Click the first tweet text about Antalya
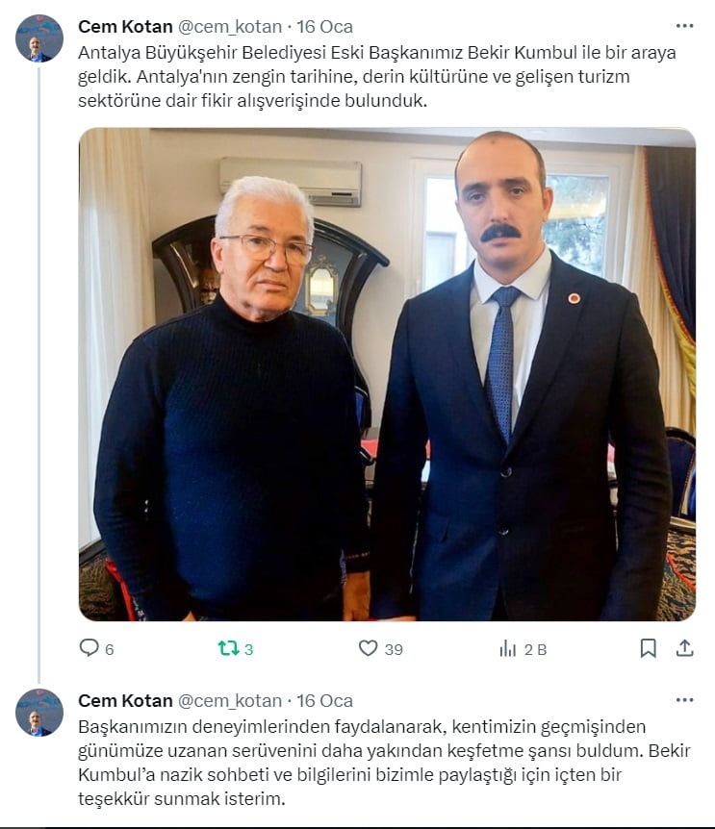Image resolution: width=715 pixels, height=829 pixels. 377,77
